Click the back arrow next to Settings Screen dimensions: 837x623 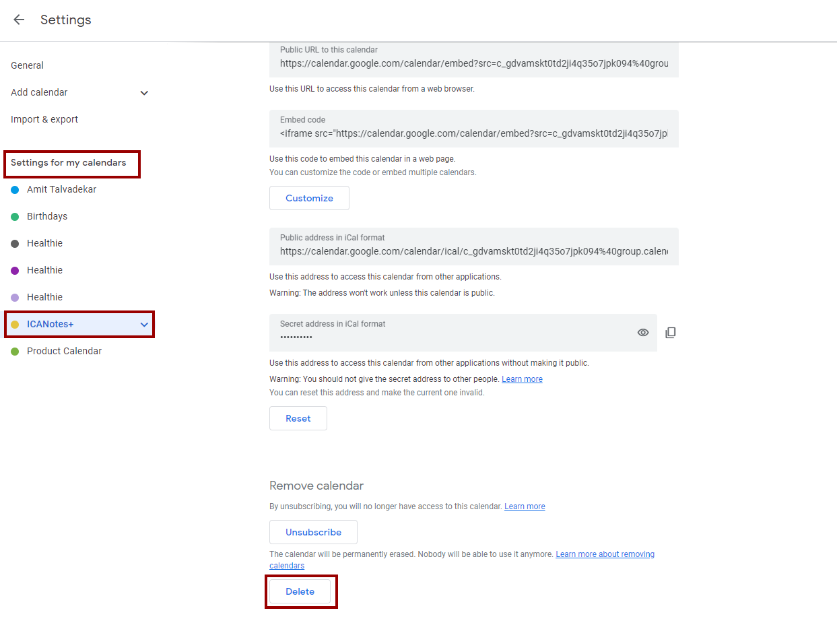(19, 20)
